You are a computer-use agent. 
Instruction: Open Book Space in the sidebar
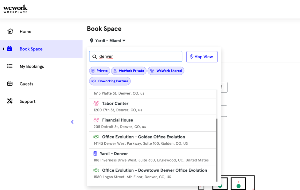(41, 49)
